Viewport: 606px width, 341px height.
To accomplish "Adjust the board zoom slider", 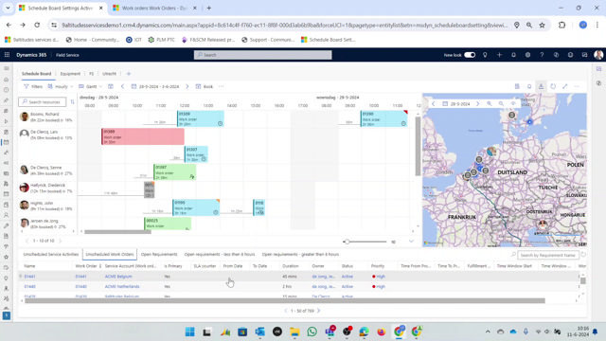I will [347, 242].
